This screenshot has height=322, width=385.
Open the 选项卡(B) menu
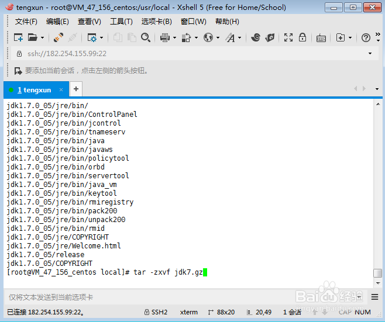pos(157,22)
